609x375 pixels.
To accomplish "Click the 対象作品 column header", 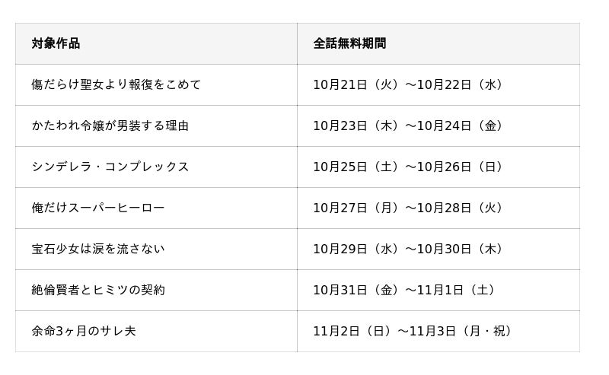I will point(56,43).
